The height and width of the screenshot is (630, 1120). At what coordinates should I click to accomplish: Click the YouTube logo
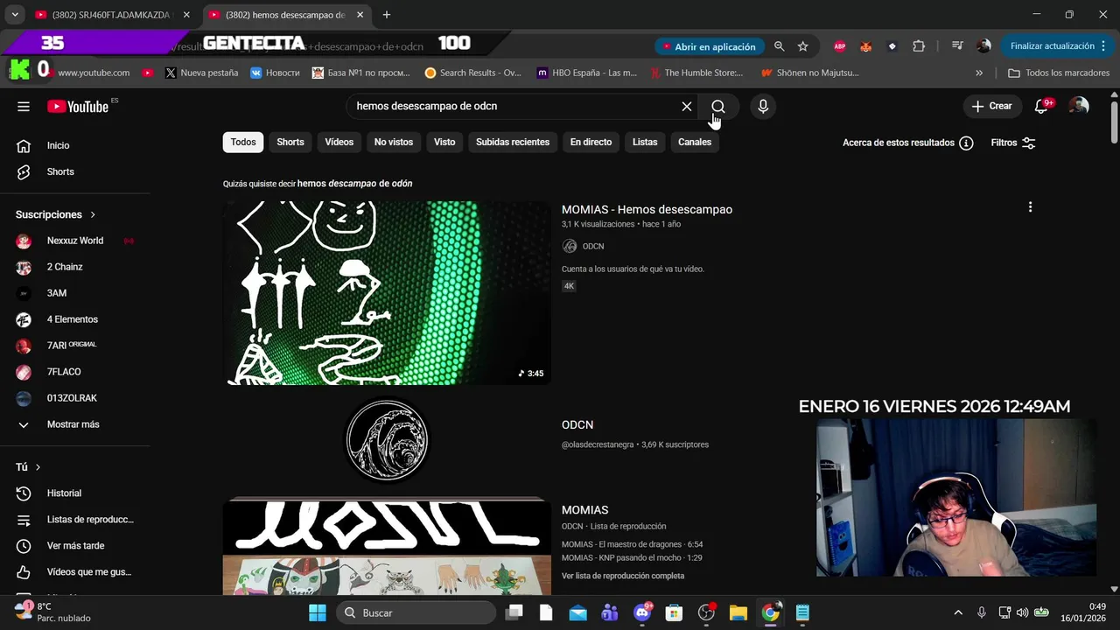[x=79, y=107]
